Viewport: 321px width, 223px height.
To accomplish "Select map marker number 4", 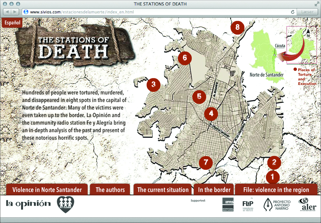I will [211, 113].
